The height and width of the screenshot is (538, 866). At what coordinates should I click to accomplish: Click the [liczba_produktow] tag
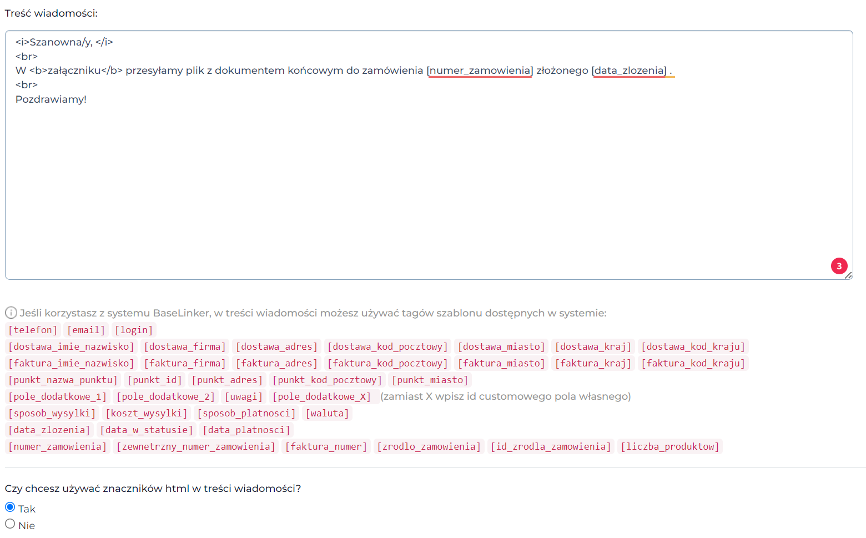point(669,446)
